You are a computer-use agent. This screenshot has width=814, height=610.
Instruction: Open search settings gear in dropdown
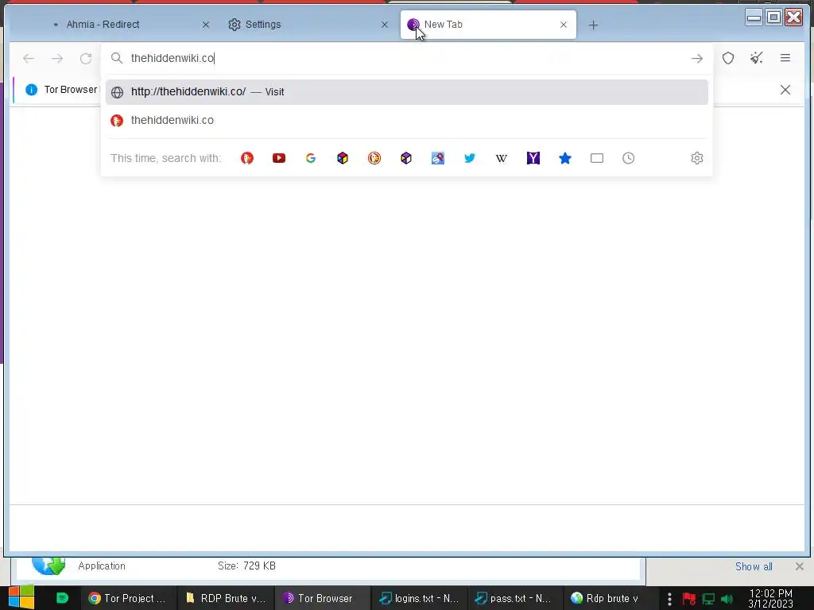coord(696,158)
